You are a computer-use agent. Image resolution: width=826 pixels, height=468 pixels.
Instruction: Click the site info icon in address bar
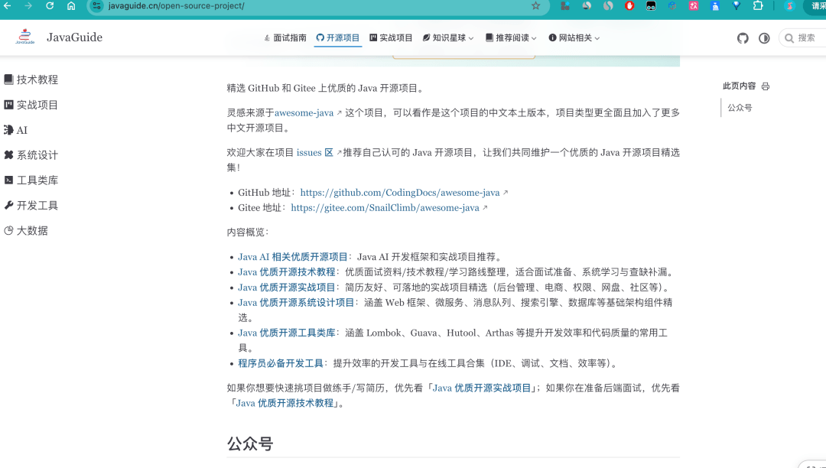tap(96, 6)
